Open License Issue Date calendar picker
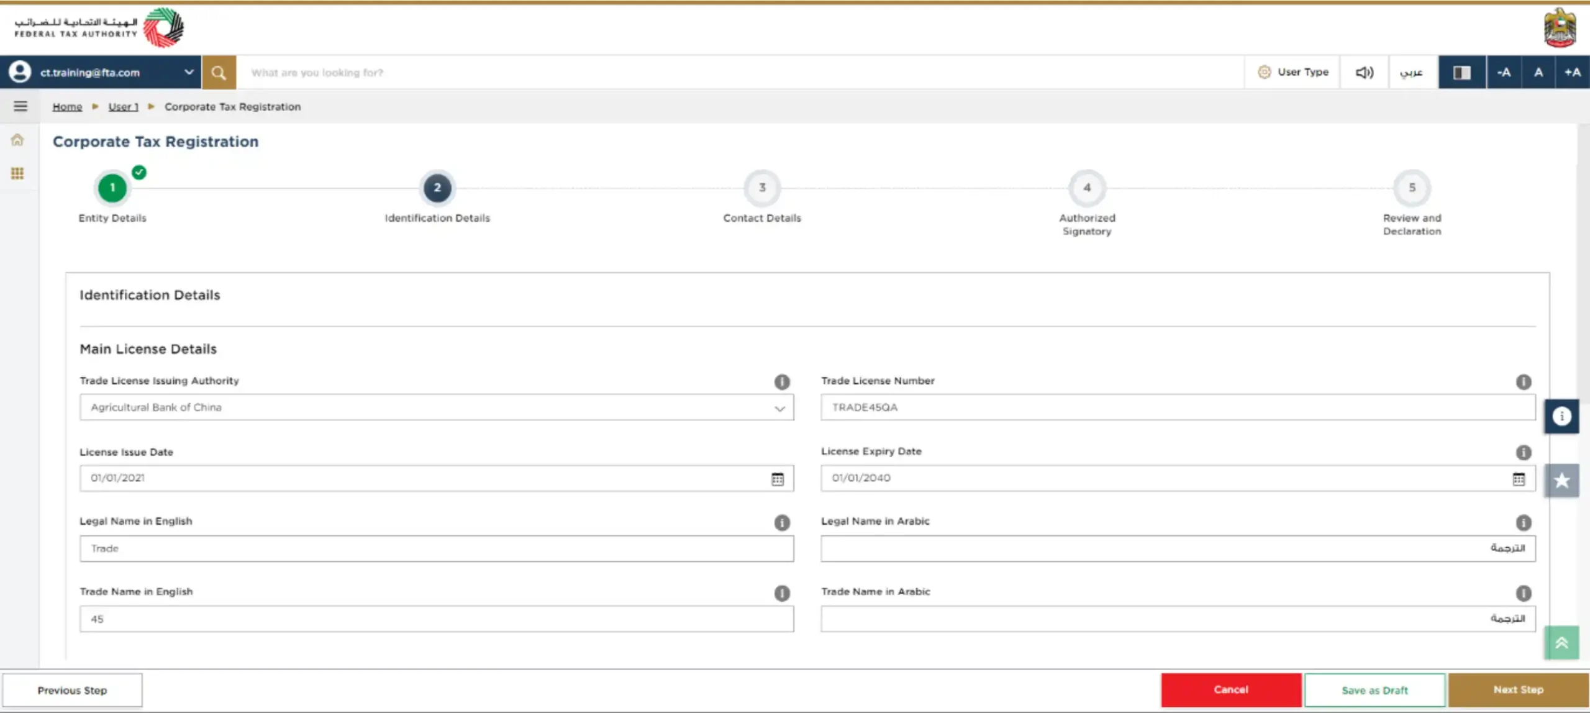 pos(777,479)
